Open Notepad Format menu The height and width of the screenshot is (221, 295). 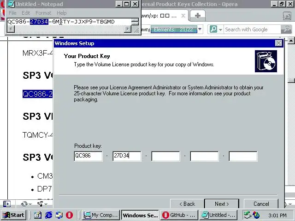[x=43, y=13]
